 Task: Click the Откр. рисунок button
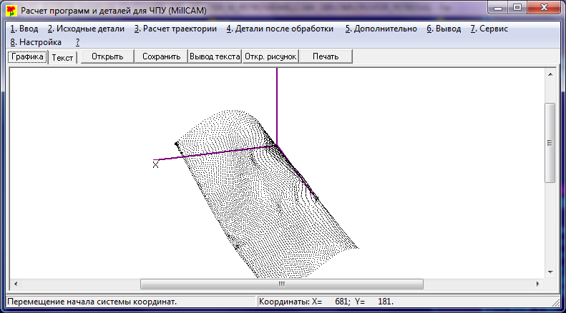pos(270,56)
